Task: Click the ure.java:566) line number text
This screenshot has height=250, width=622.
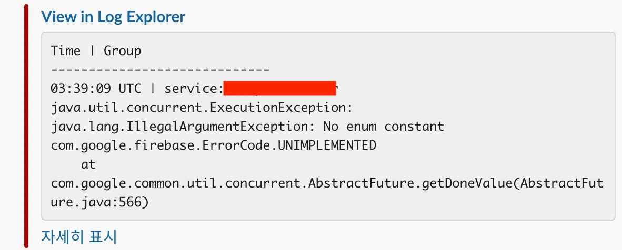Action: click(x=100, y=202)
